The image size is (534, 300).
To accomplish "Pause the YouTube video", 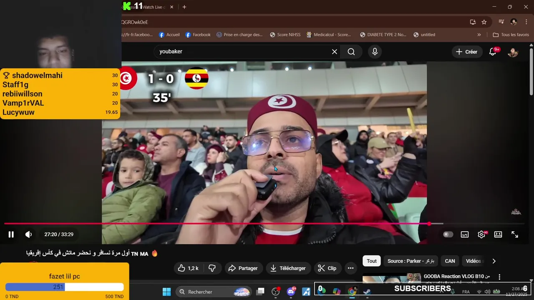I will (11, 235).
